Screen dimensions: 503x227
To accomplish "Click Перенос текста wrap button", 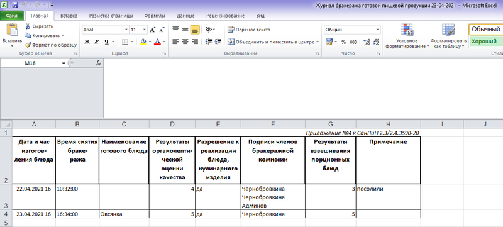I will point(249,30).
